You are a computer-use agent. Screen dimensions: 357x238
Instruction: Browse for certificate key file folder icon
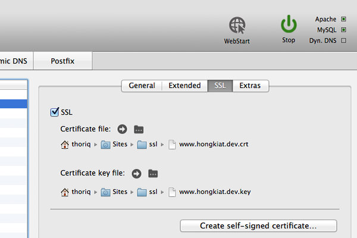tap(153, 174)
